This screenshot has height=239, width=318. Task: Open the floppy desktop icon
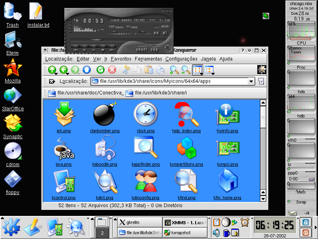pyautogui.click(x=13, y=182)
